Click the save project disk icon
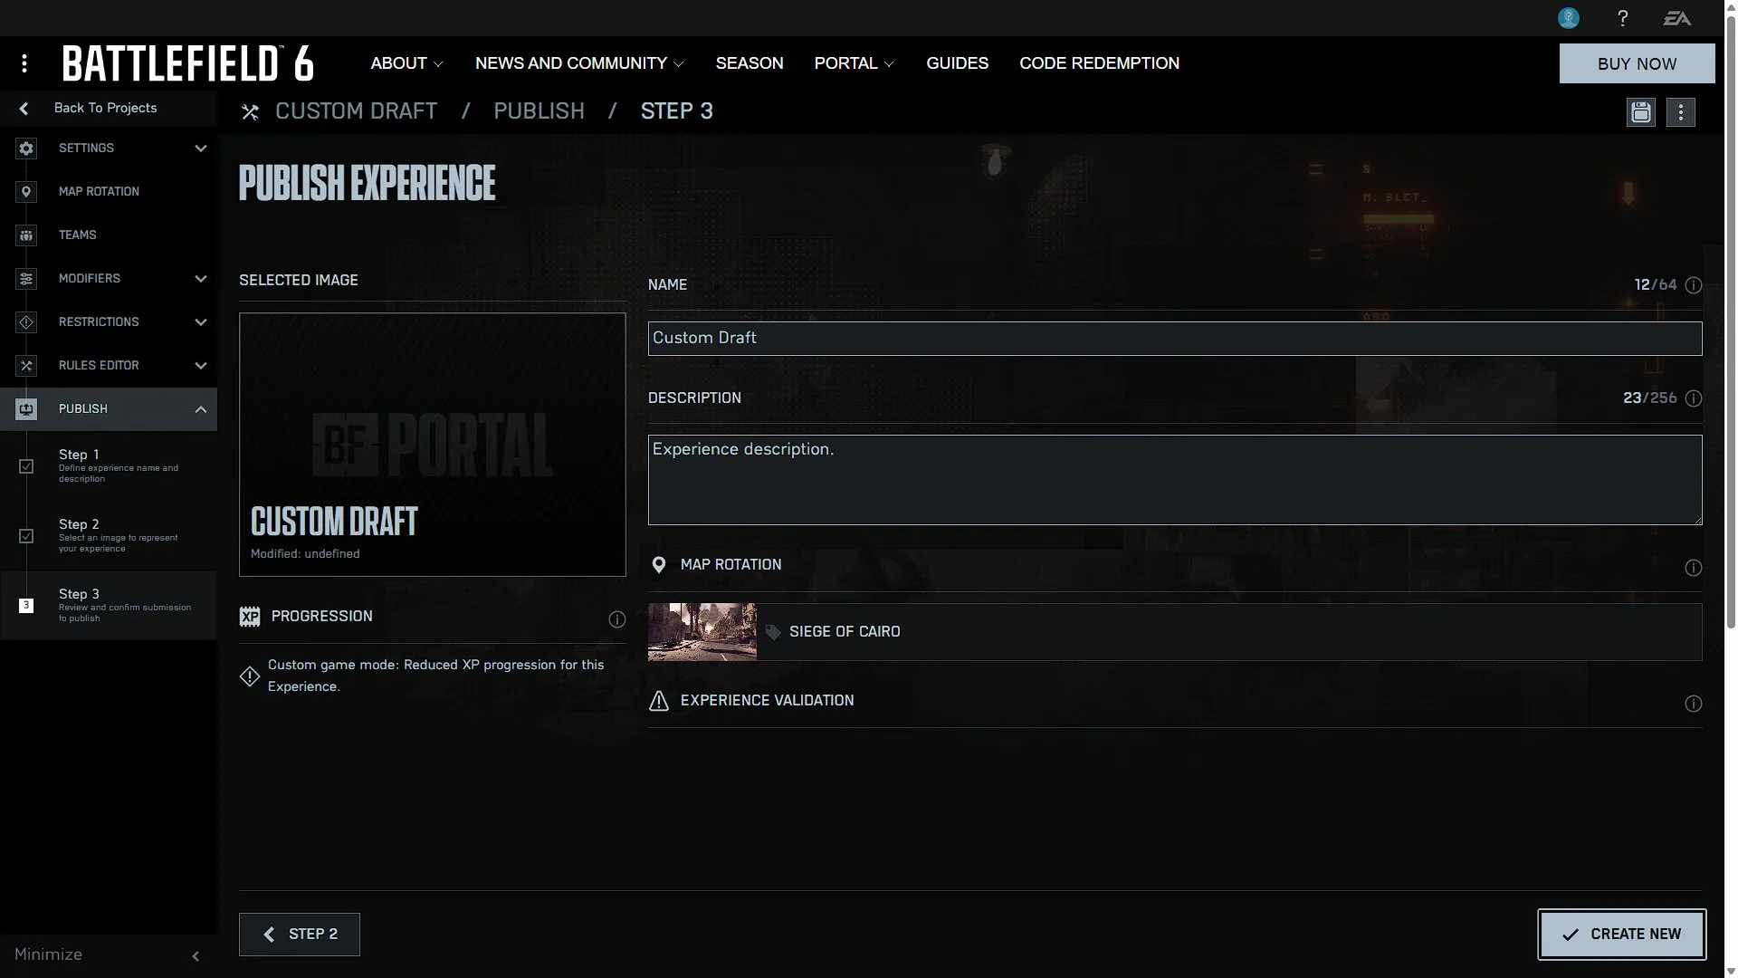 pyautogui.click(x=1640, y=112)
